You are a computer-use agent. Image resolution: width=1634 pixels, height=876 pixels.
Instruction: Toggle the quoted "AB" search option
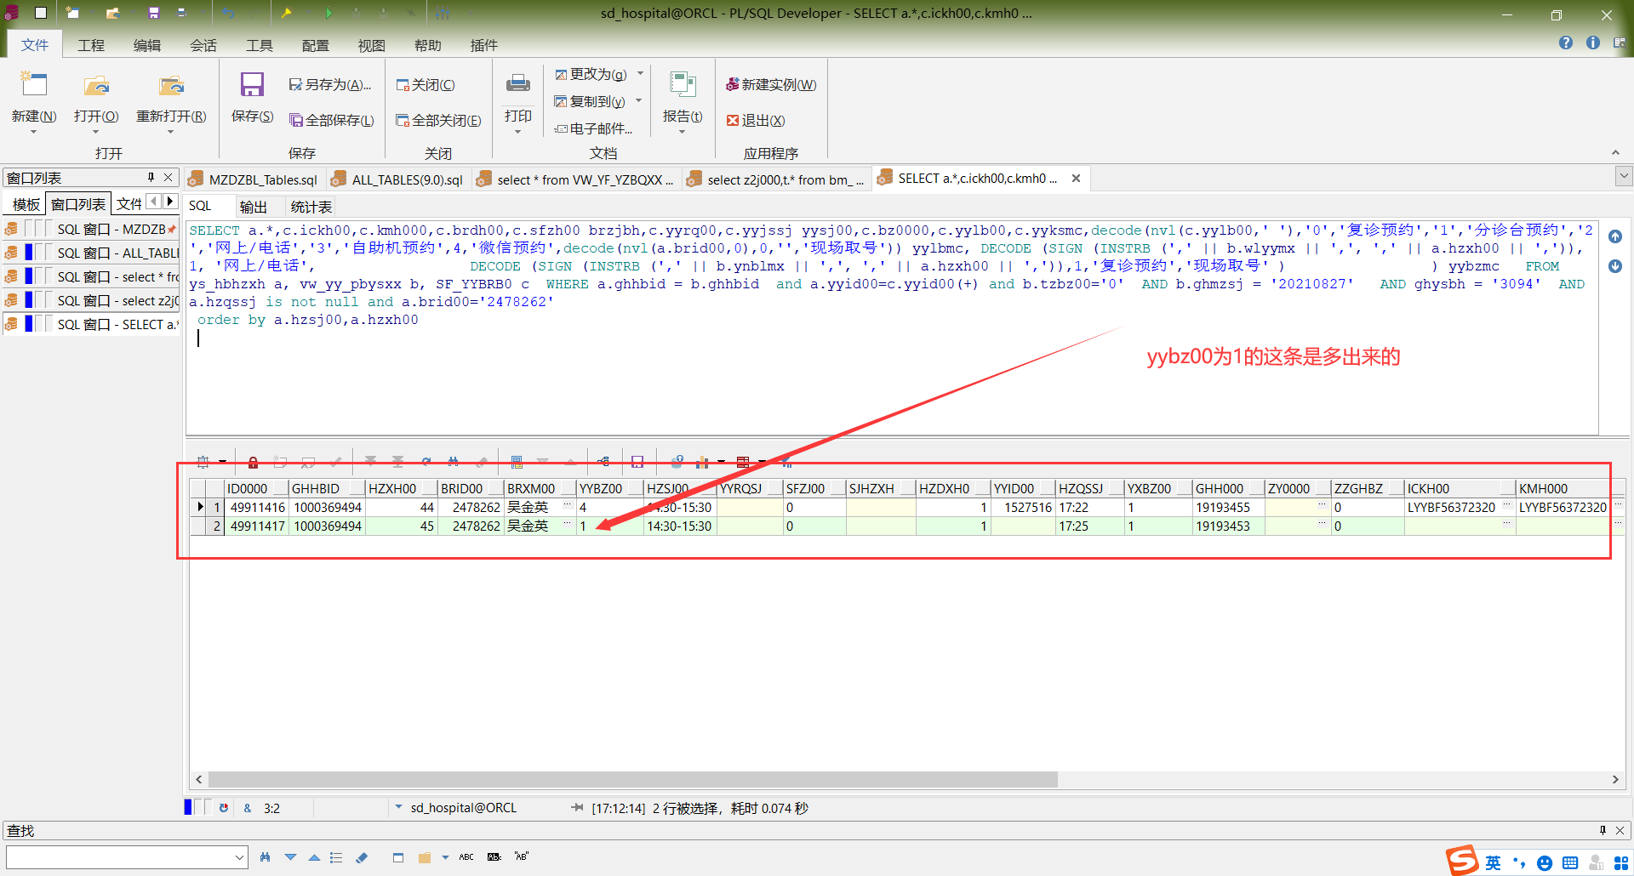click(522, 857)
